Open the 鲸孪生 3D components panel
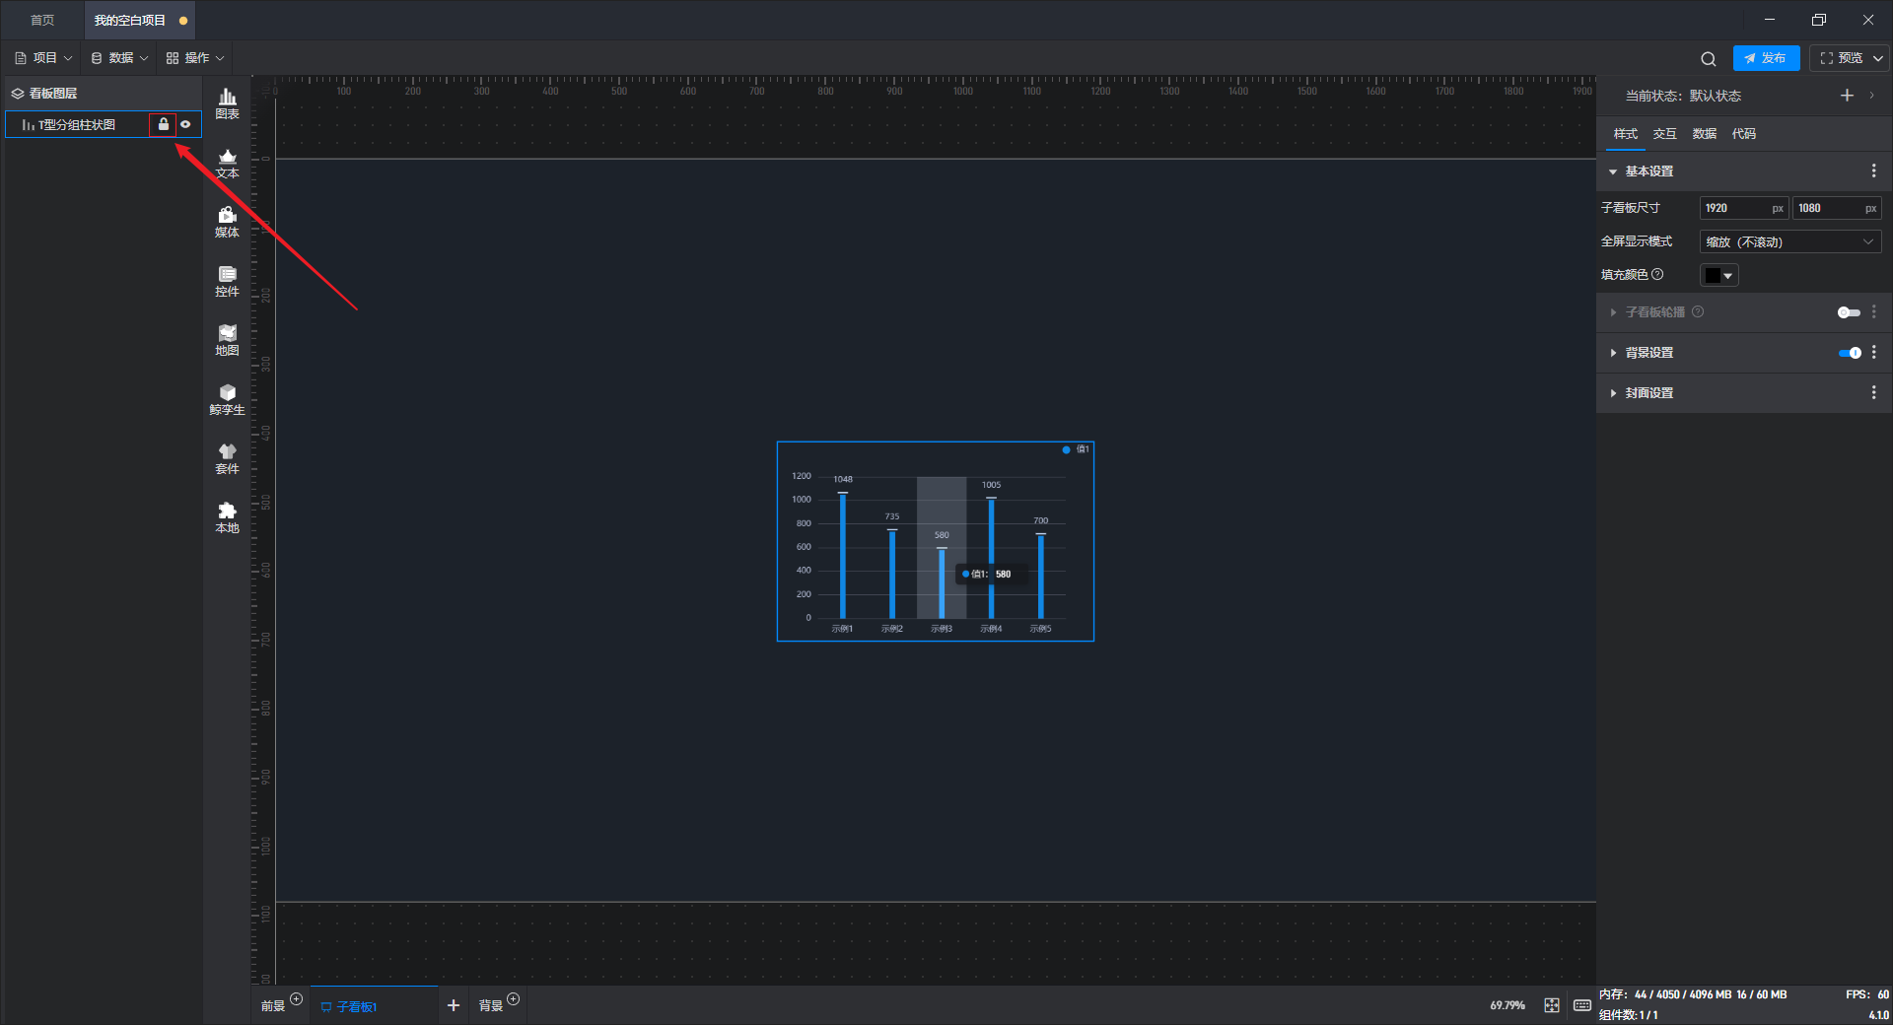1893x1025 pixels. click(227, 399)
